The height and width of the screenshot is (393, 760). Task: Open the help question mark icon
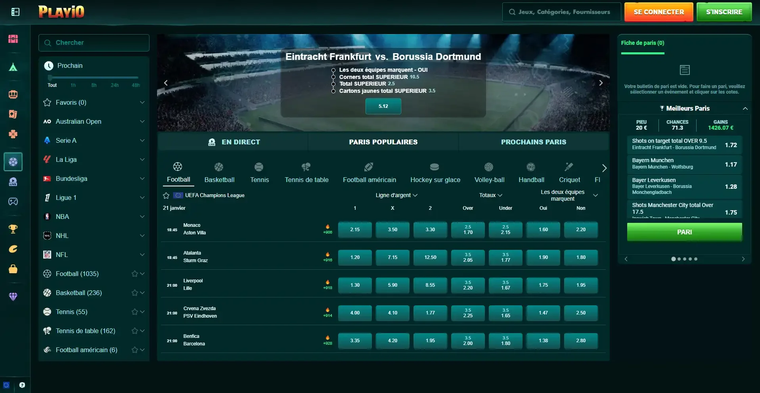[22, 385]
